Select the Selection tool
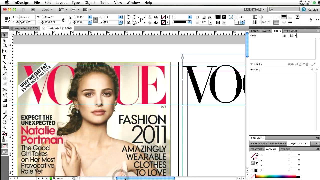The width and height of the screenshot is (320, 180). (4, 35)
